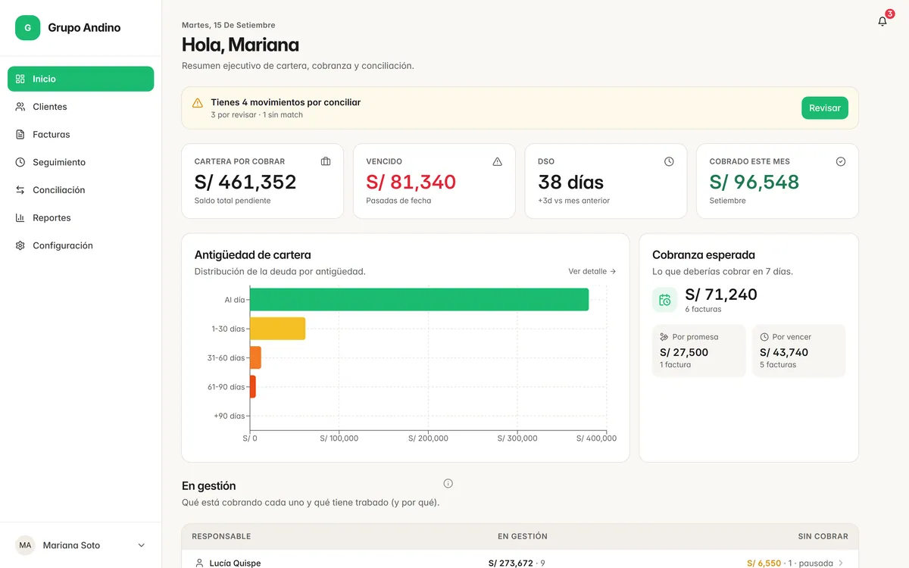Click the calendar icon beside S/ 71,240
The image size is (909, 568).
coord(664,300)
